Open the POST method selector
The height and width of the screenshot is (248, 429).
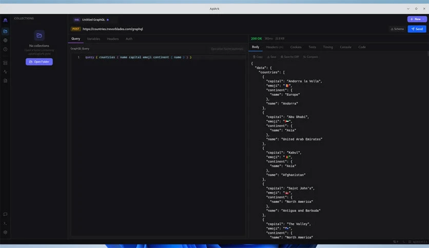tap(75, 29)
